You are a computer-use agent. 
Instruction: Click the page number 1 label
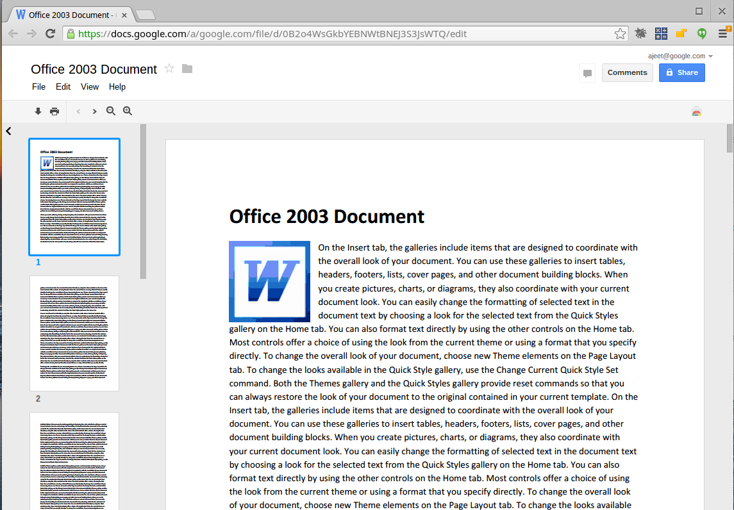pos(38,263)
